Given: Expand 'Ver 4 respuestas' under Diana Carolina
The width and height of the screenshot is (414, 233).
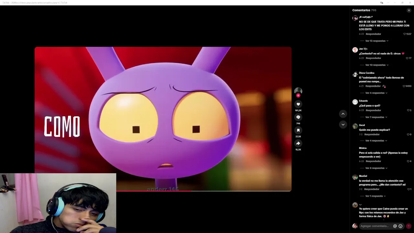Looking at the screenshot, I should pyautogui.click(x=376, y=93).
